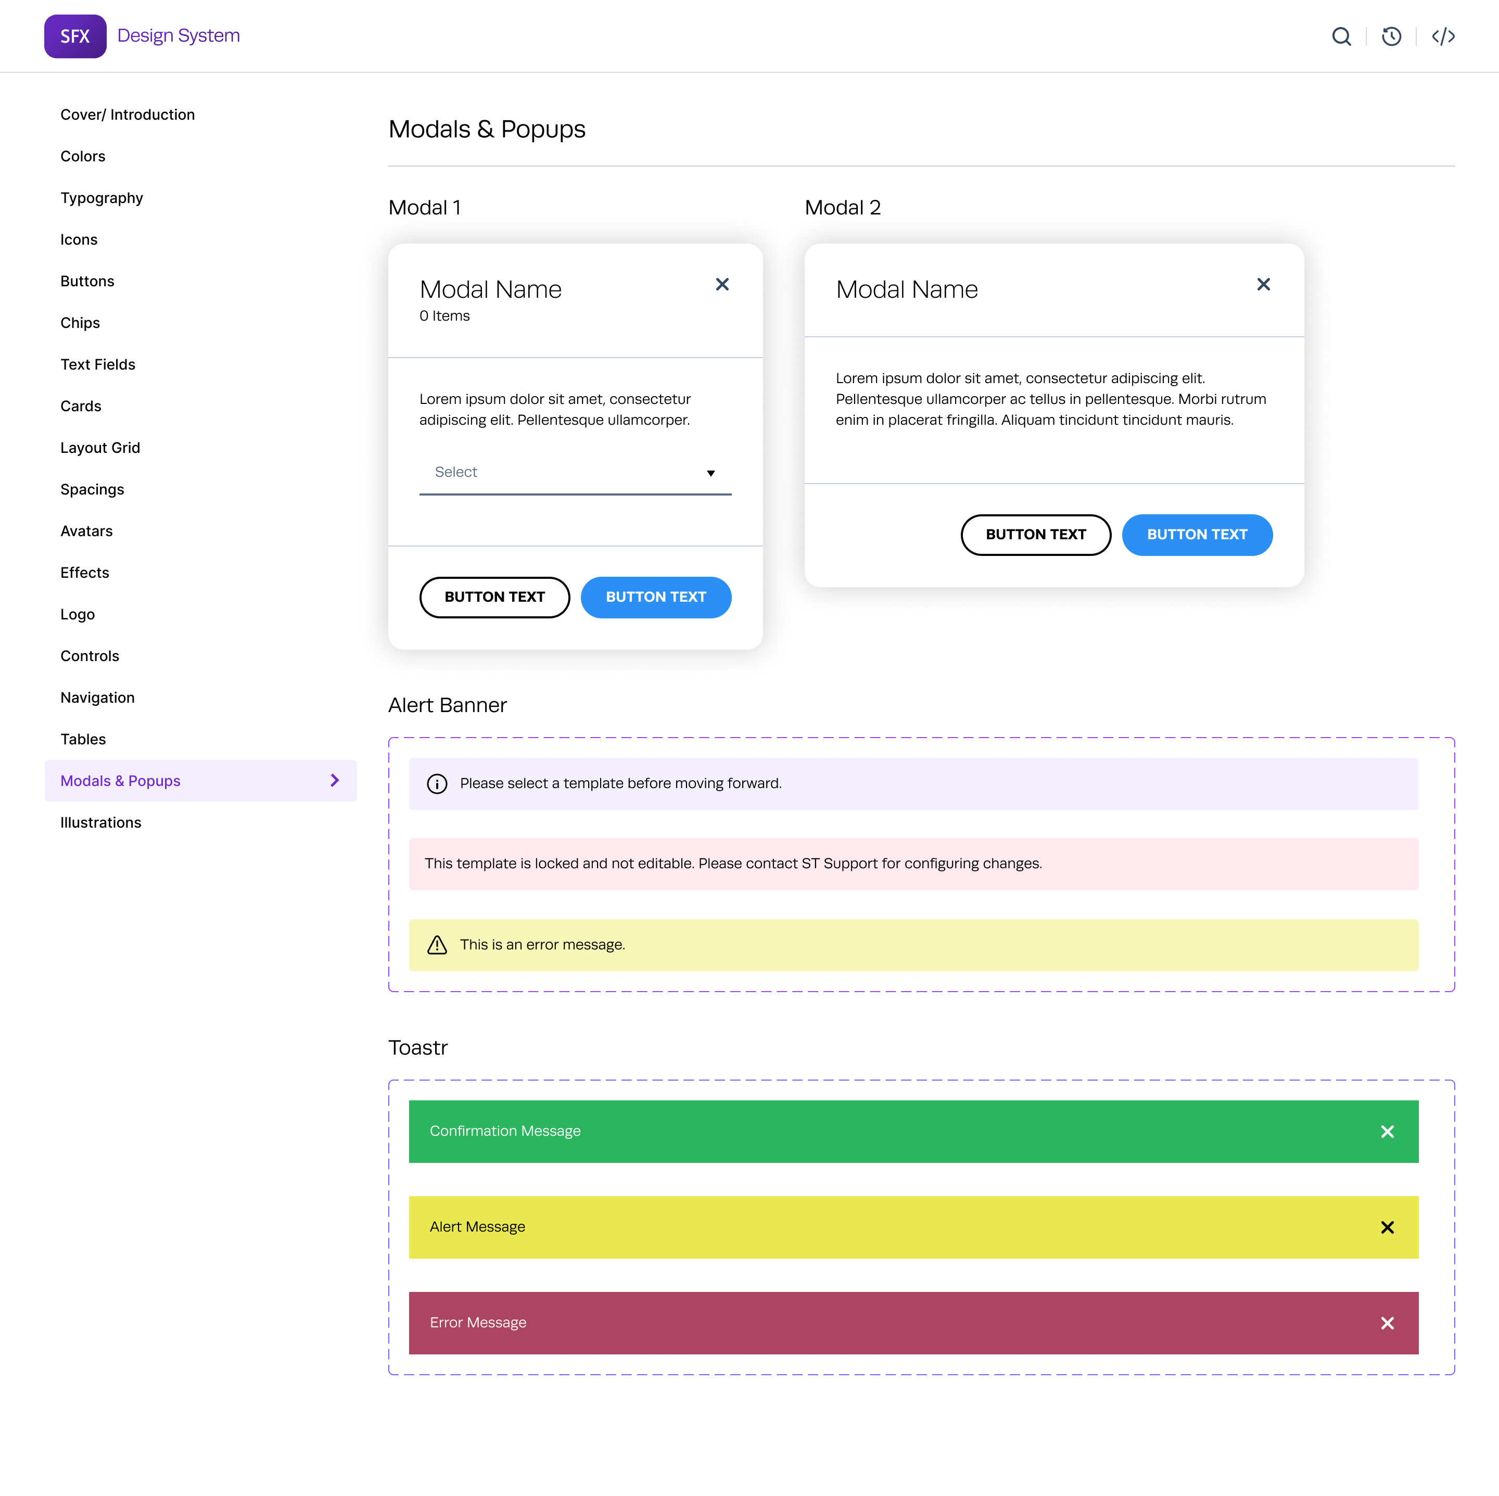
Task: Click the warning triangle icon
Action: pyautogui.click(x=437, y=945)
